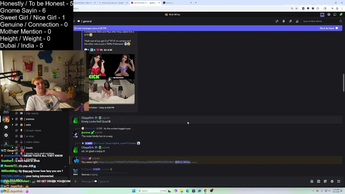Image resolution: width=345 pixels, height=194 pixels.
Task: Click the Windows Start button
Action: pyautogui.click(x=133, y=191)
